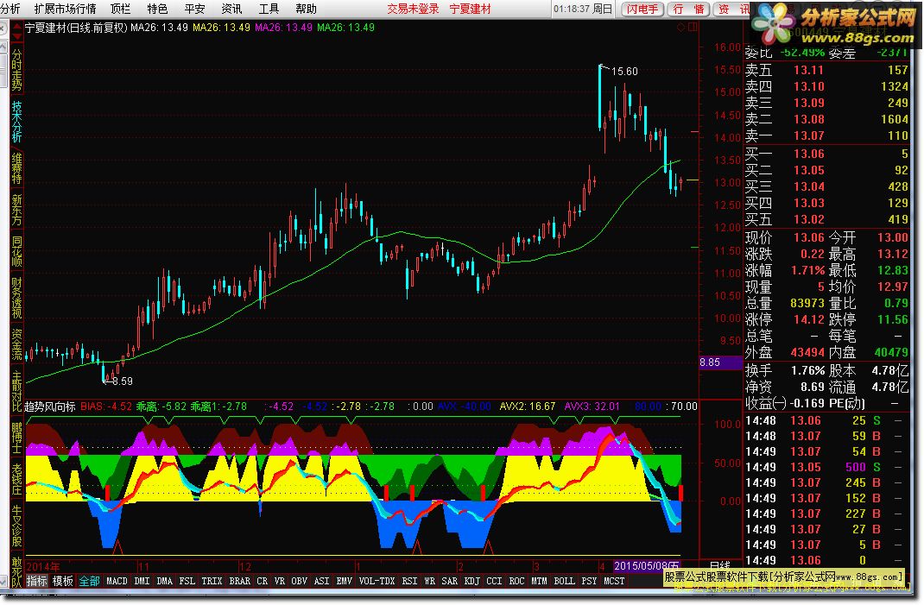Image resolution: width=924 pixels, height=605 pixels.
Task: Click the red down arrow beside stock name
Action: tap(17, 36)
